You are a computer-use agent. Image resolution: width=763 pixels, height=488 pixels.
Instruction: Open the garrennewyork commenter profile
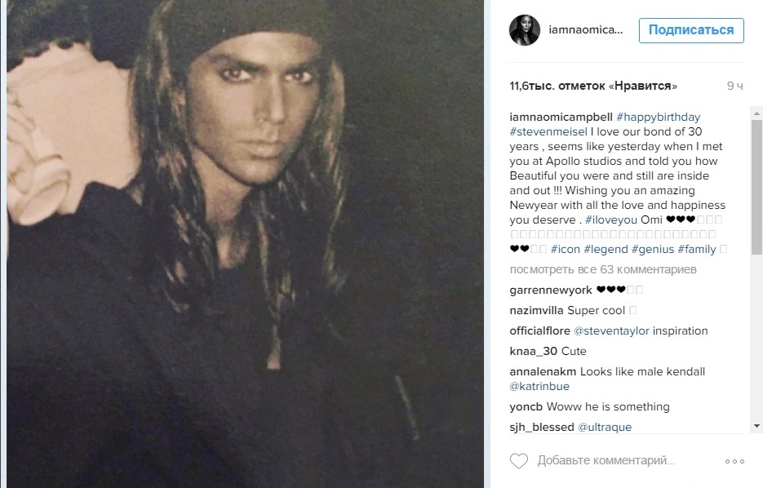[x=550, y=290]
